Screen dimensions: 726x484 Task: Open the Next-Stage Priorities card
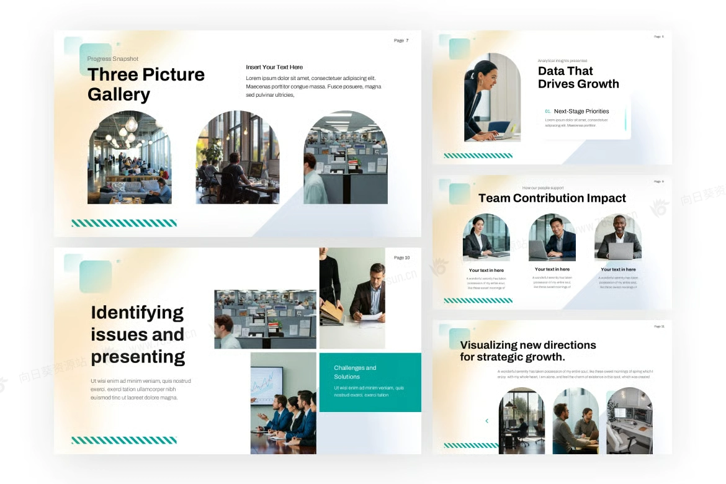pos(586,117)
